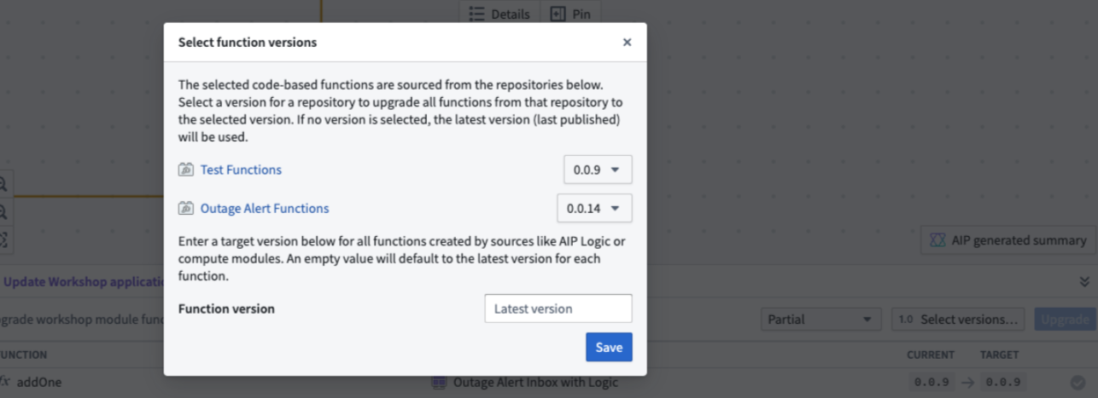Click the Outage Alert Functions repository icon
The height and width of the screenshot is (398, 1098).
(186, 208)
